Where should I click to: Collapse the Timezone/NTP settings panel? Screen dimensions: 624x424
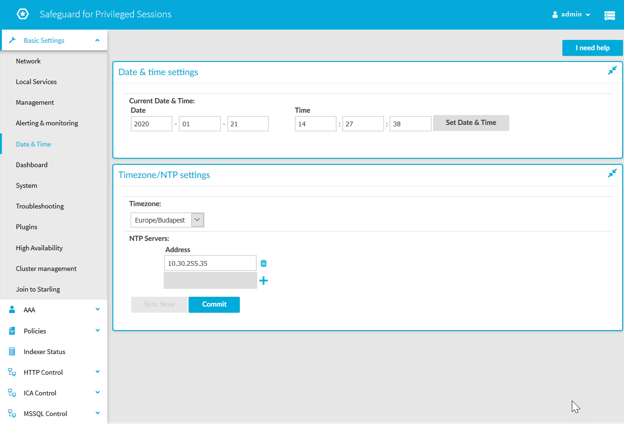[612, 173]
